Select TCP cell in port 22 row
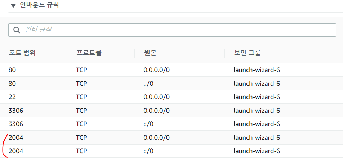 (81, 97)
